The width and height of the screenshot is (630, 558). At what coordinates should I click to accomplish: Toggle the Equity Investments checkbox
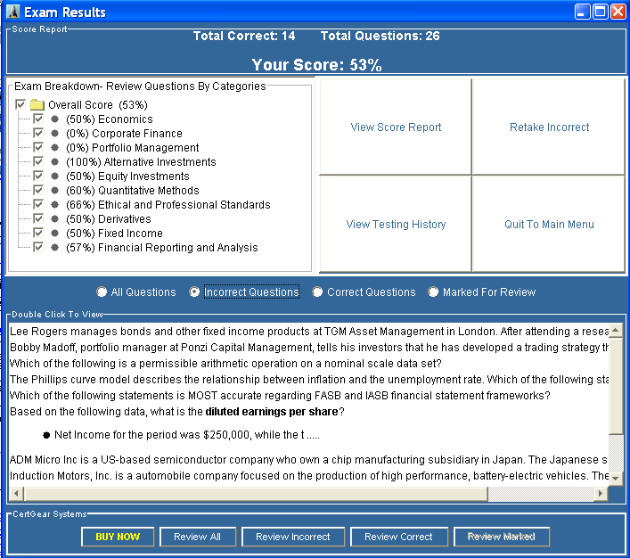[38, 176]
